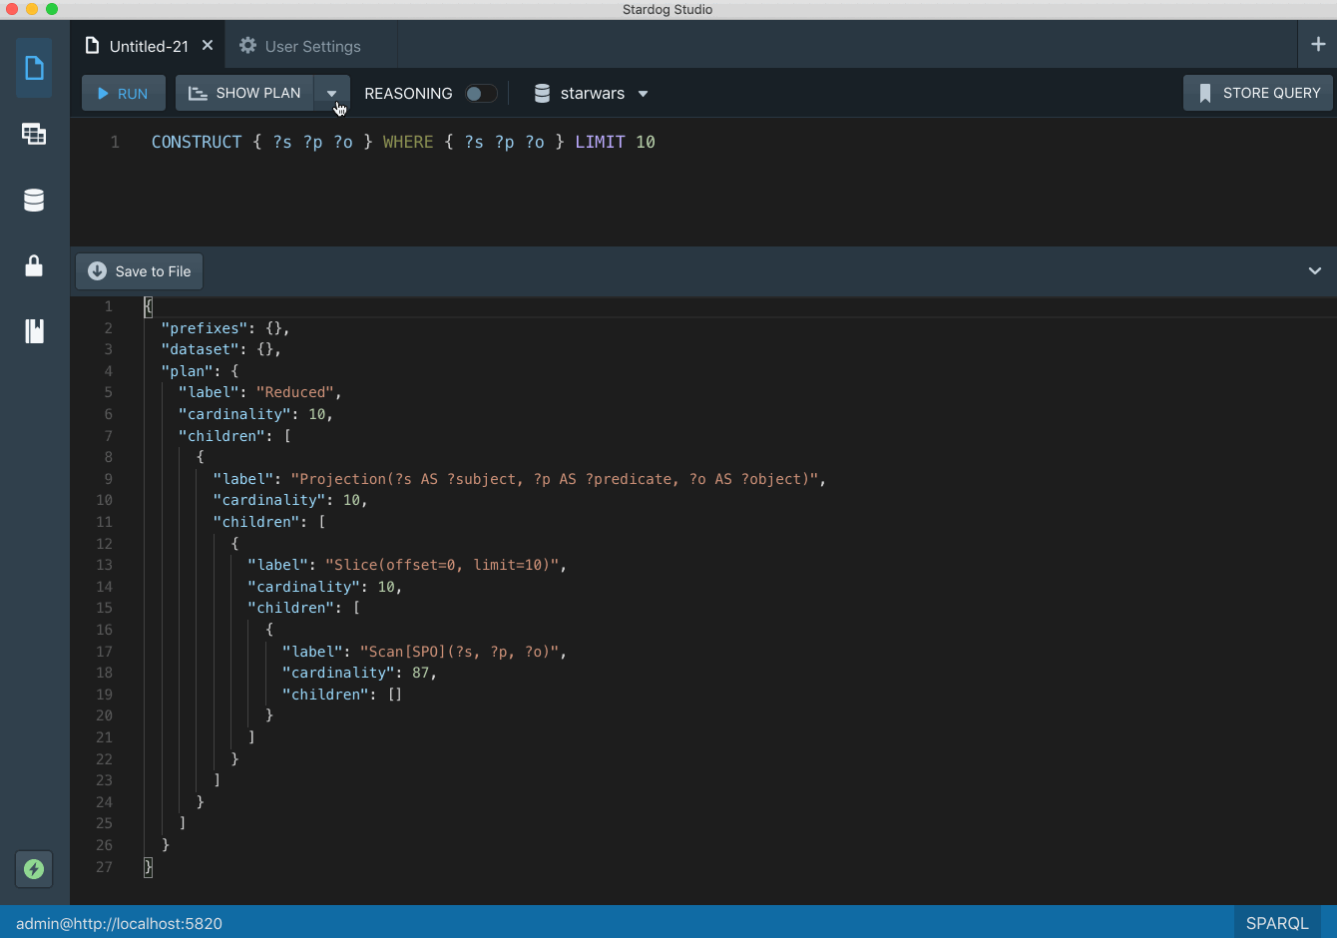This screenshot has height=938, width=1337.
Task: Select the Untitled-21 tab
Action: [x=148, y=47]
